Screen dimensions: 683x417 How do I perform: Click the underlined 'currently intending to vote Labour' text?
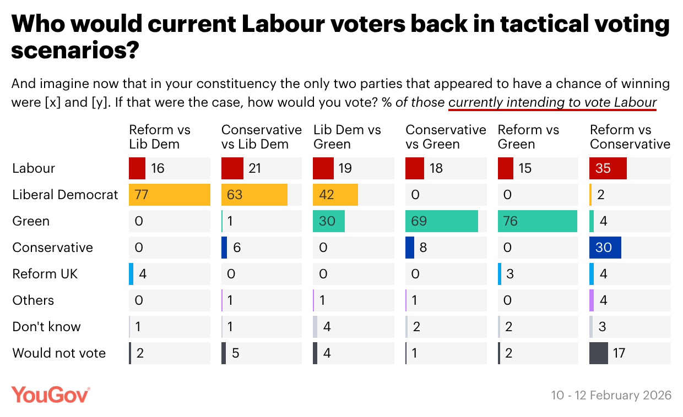(552, 102)
